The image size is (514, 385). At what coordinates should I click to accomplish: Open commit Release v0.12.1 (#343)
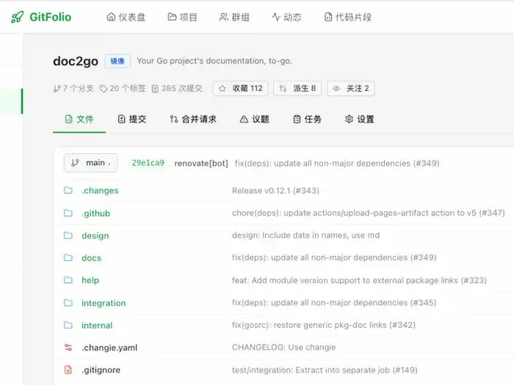275,191
